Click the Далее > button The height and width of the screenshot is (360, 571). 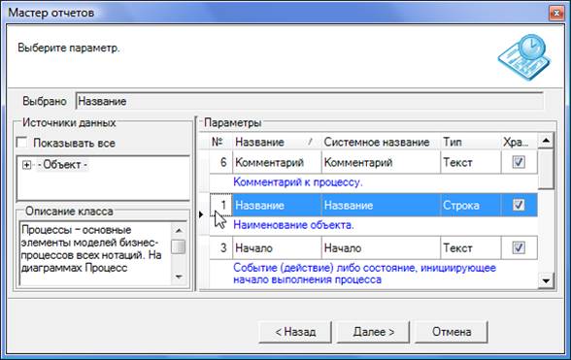tap(373, 332)
